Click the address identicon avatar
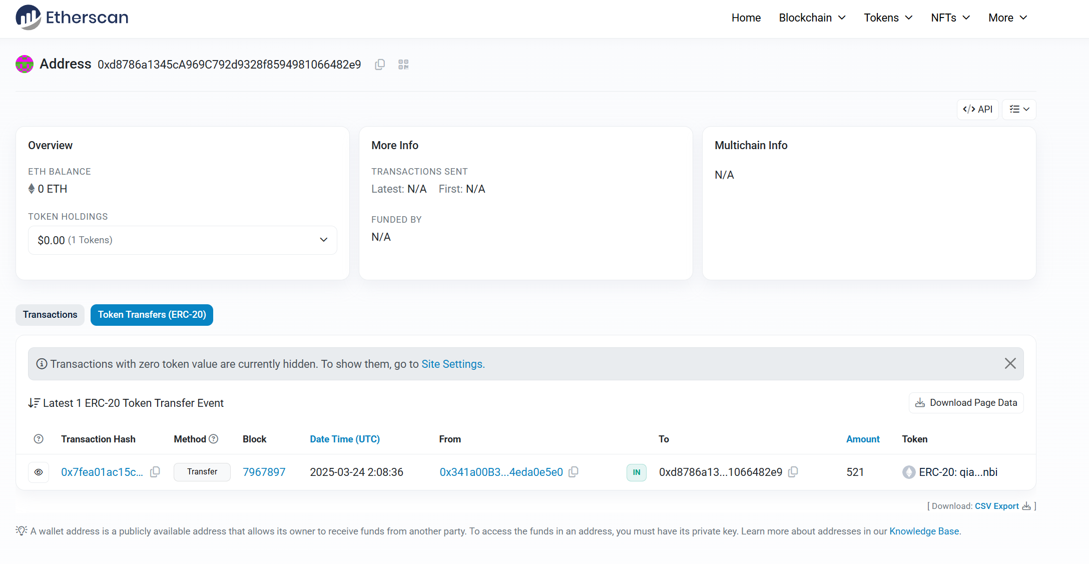This screenshot has height=564, width=1089. [x=25, y=64]
